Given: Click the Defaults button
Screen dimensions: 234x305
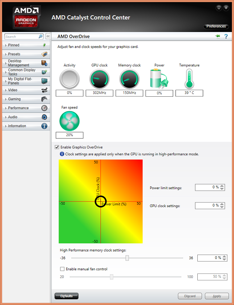Looking at the screenshot, I should [x=66, y=296].
